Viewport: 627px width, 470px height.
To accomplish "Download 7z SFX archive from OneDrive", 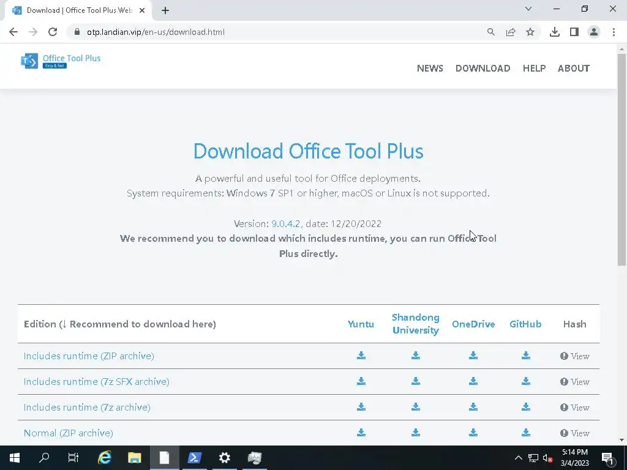I will click(473, 381).
